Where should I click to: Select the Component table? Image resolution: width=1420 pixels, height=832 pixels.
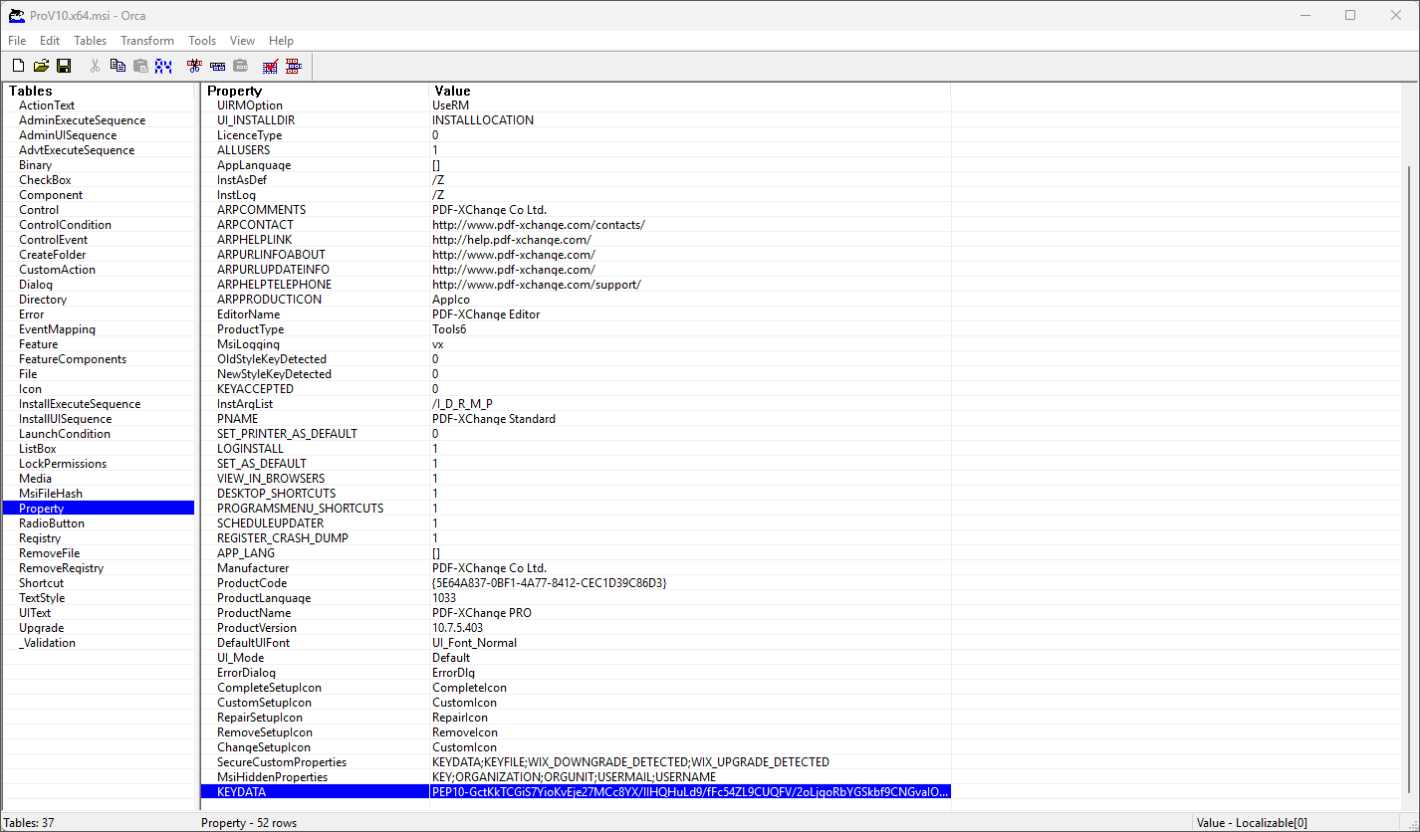(x=51, y=195)
